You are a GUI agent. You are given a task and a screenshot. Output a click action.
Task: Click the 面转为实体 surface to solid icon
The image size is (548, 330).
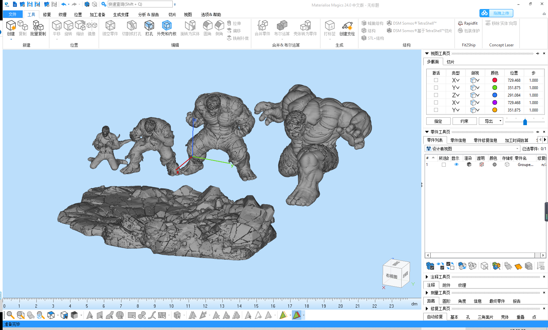[x=190, y=28]
